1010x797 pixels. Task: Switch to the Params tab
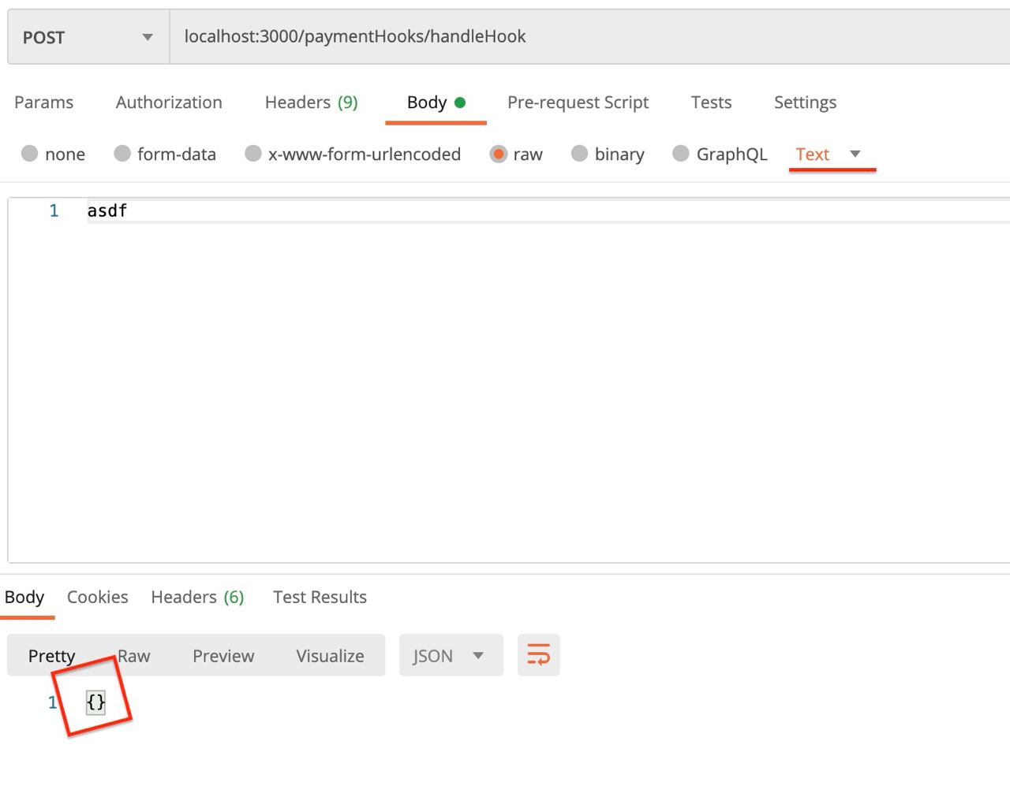[43, 102]
